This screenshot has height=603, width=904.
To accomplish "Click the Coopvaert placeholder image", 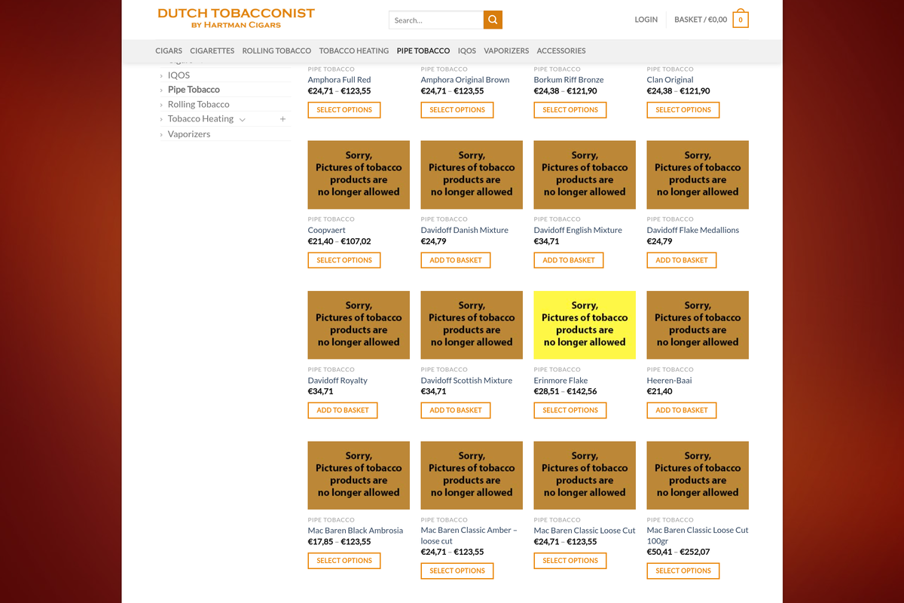I will [x=359, y=175].
